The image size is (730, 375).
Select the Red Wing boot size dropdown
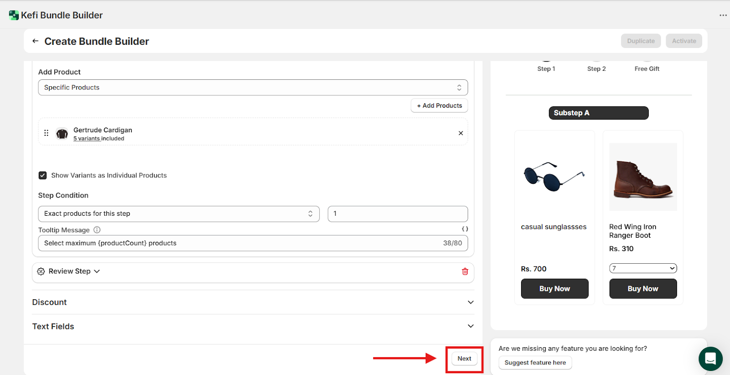pyautogui.click(x=642, y=268)
